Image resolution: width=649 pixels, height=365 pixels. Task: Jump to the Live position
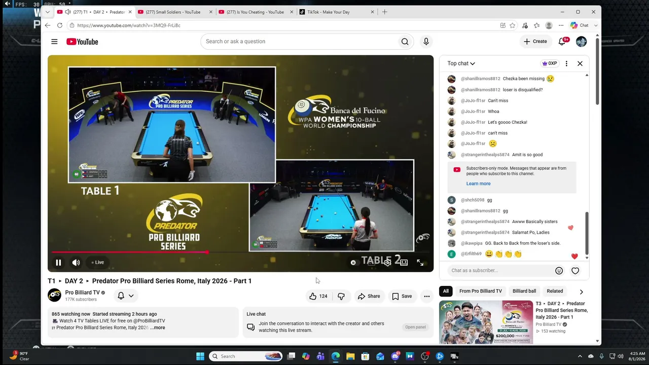[x=97, y=263]
